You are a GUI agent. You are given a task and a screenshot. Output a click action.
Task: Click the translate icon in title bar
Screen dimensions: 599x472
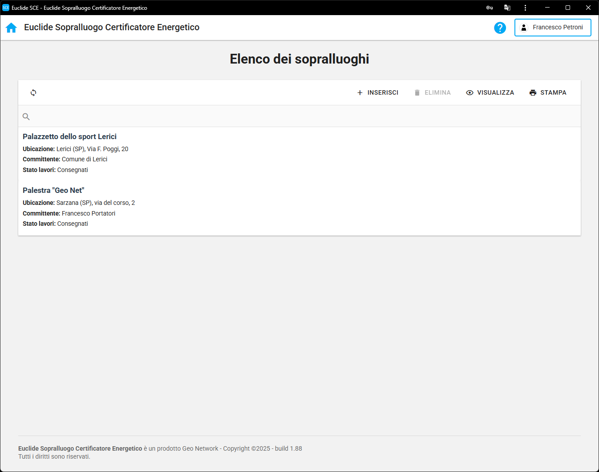[507, 8]
